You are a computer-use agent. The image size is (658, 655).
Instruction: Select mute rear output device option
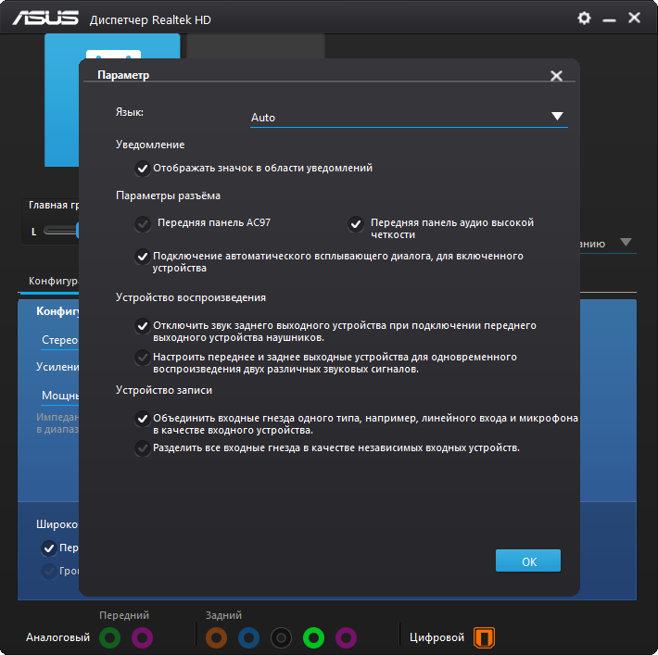click(x=143, y=325)
